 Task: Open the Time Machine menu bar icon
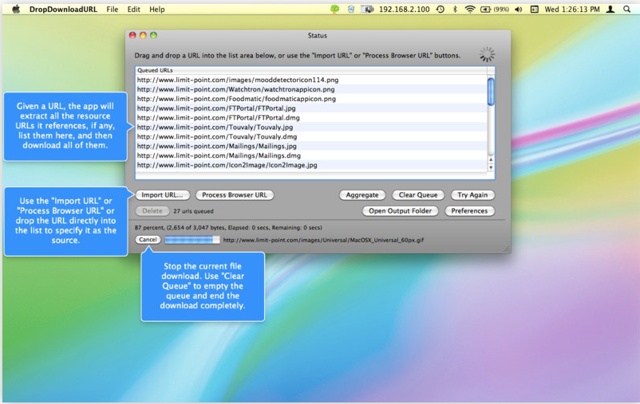(440, 9)
